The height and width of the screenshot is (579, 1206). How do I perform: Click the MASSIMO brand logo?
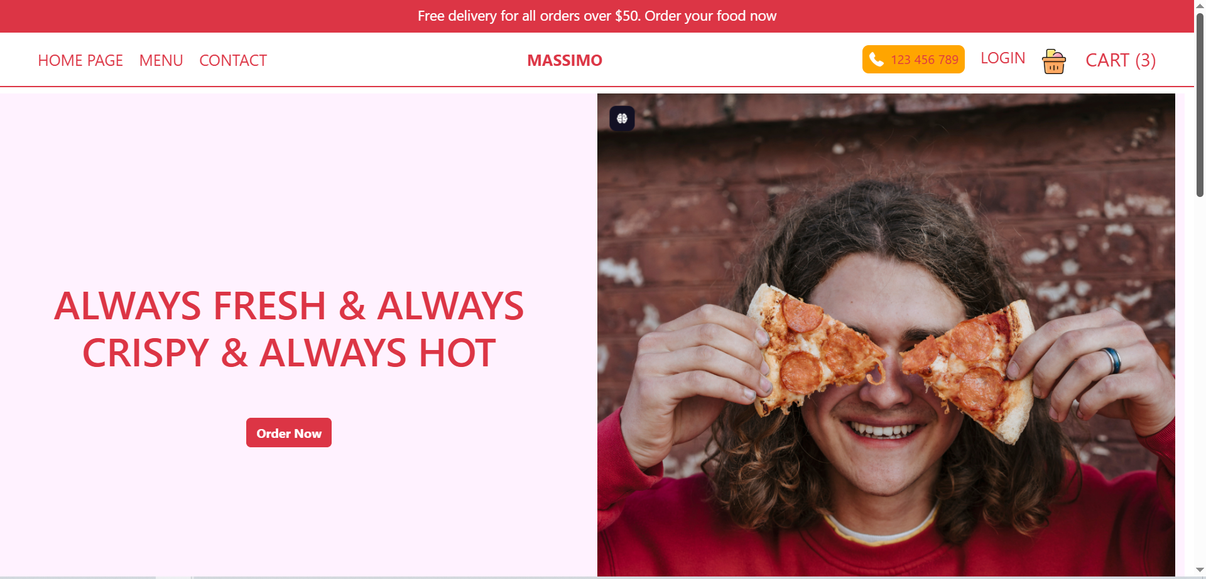coord(565,60)
